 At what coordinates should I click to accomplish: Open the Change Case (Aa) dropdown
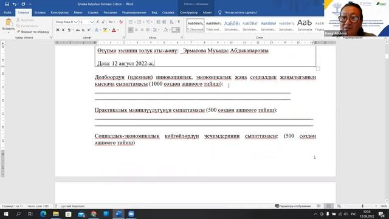pyautogui.click(x=111, y=22)
